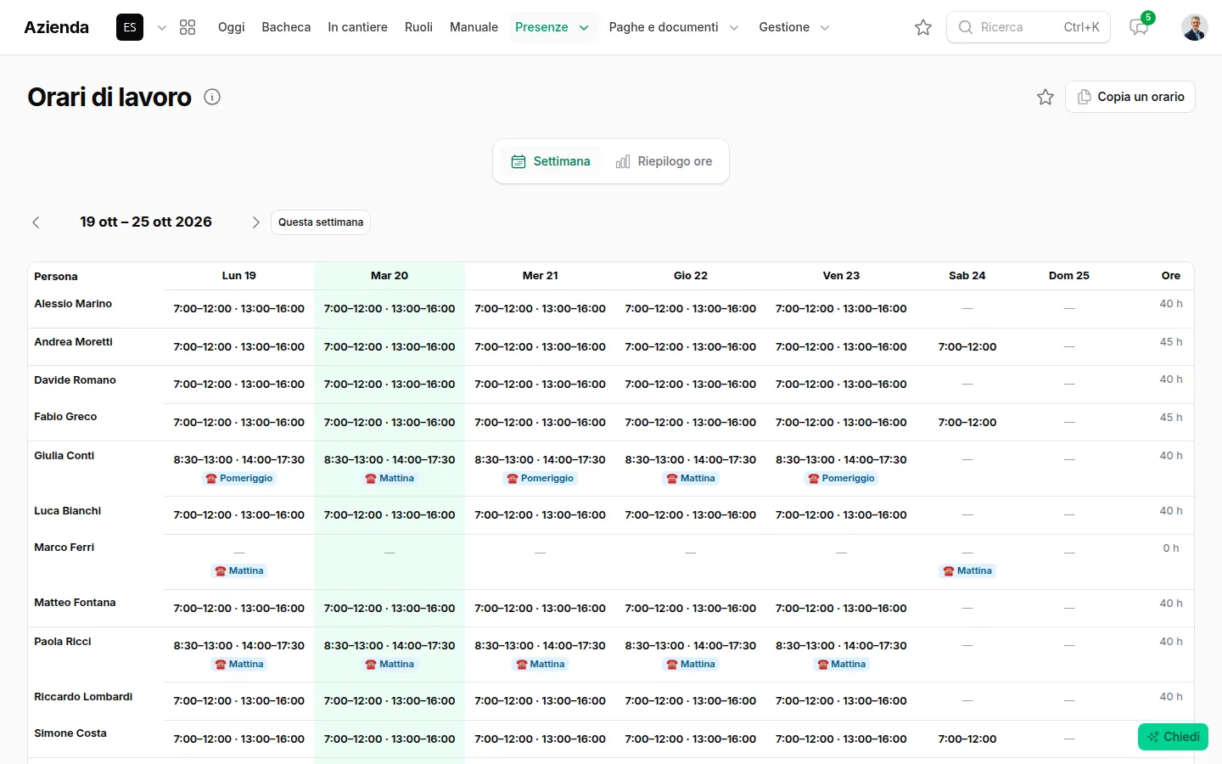Click the Copia un orario button
The image size is (1222, 764).
(x=1130, y=97)
